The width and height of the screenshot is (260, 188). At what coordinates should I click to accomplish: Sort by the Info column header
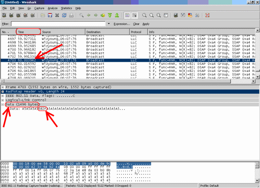pos(201,32)
